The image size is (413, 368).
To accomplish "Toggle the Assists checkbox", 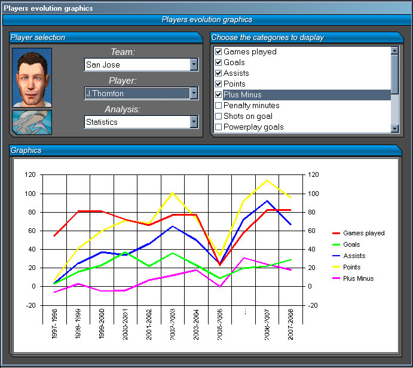I will pos(218,73).
